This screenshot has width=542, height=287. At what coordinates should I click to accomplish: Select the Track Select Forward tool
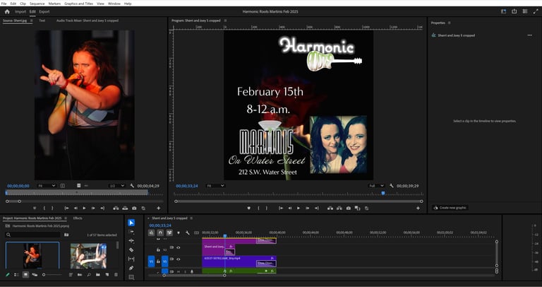[x=131, y=232]
